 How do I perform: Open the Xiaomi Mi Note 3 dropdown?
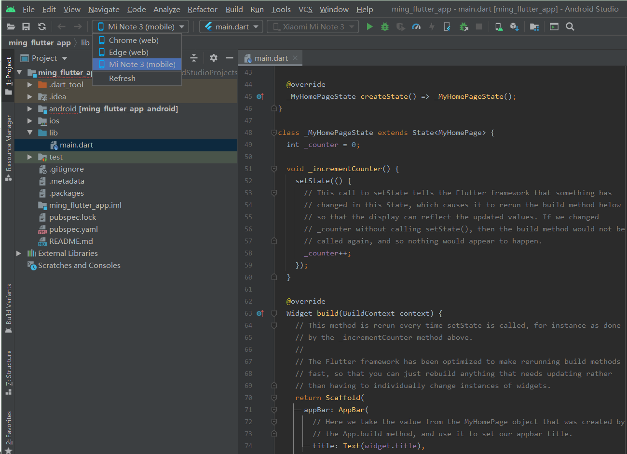point(313,27)
